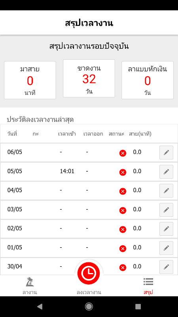Tap pencil icon for 30/04 row
Image resolution: width=178 pixels, height=317 pixels.
click(166, 267)
